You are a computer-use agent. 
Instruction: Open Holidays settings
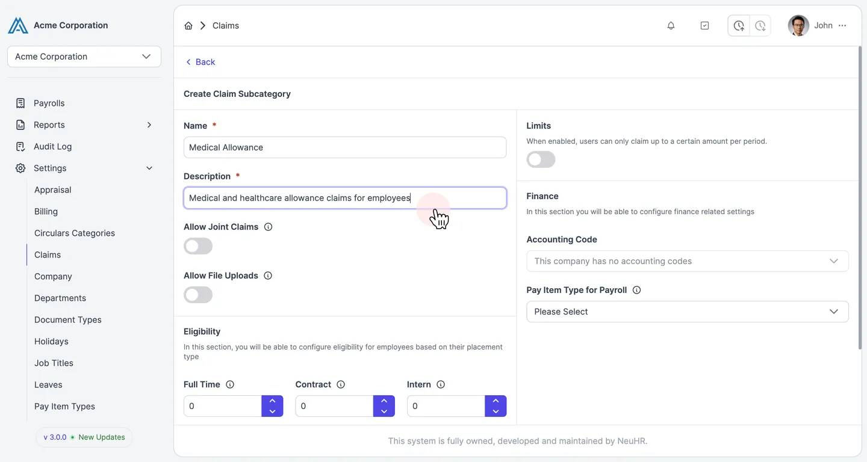pos(51,341)
